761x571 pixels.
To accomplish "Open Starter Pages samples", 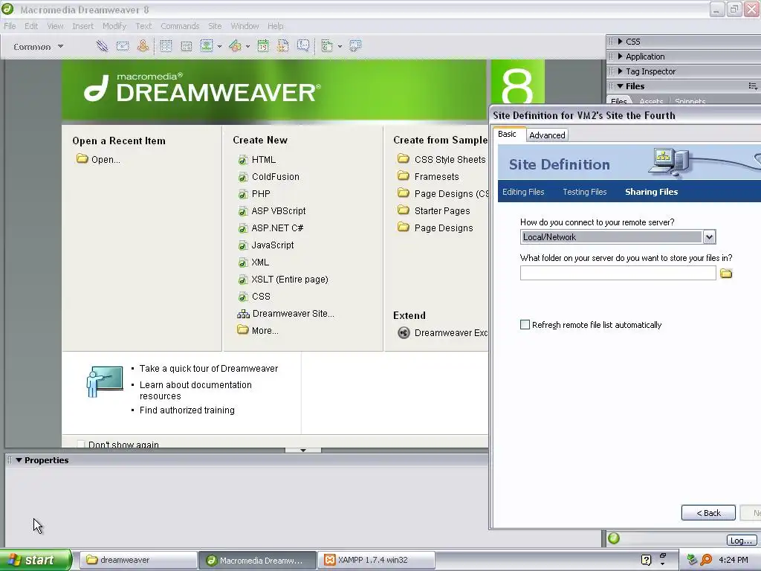I will 434,210.
